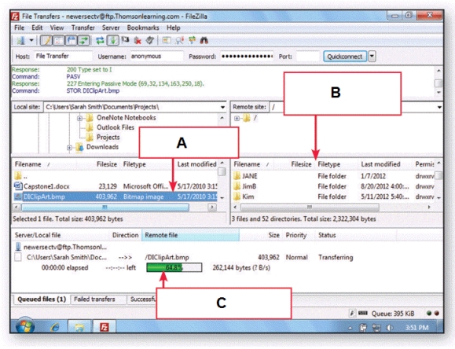Screen dimensions: 455x349
Task: Toggle the remote directory tree display
Action: pos(71,41)
